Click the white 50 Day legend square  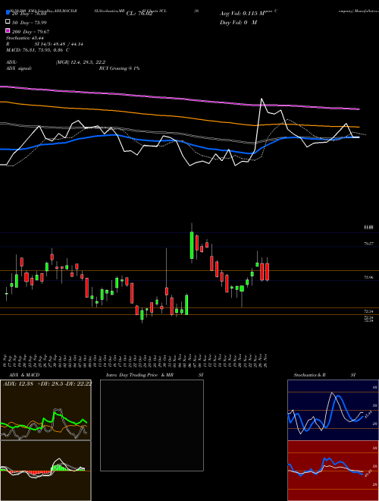point(8,22)
